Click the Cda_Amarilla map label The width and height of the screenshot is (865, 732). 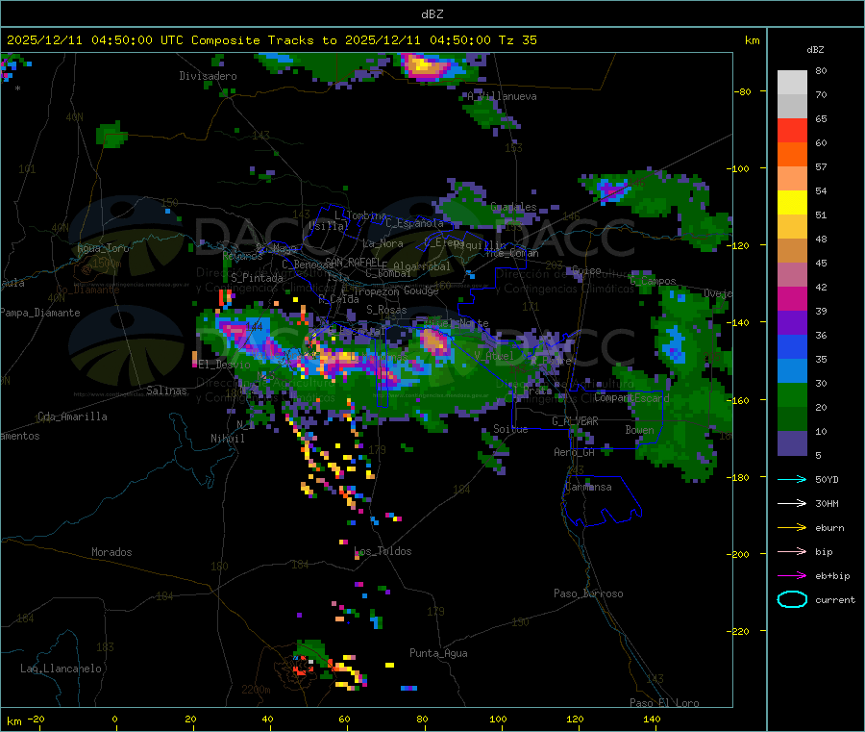pos(72,416)
